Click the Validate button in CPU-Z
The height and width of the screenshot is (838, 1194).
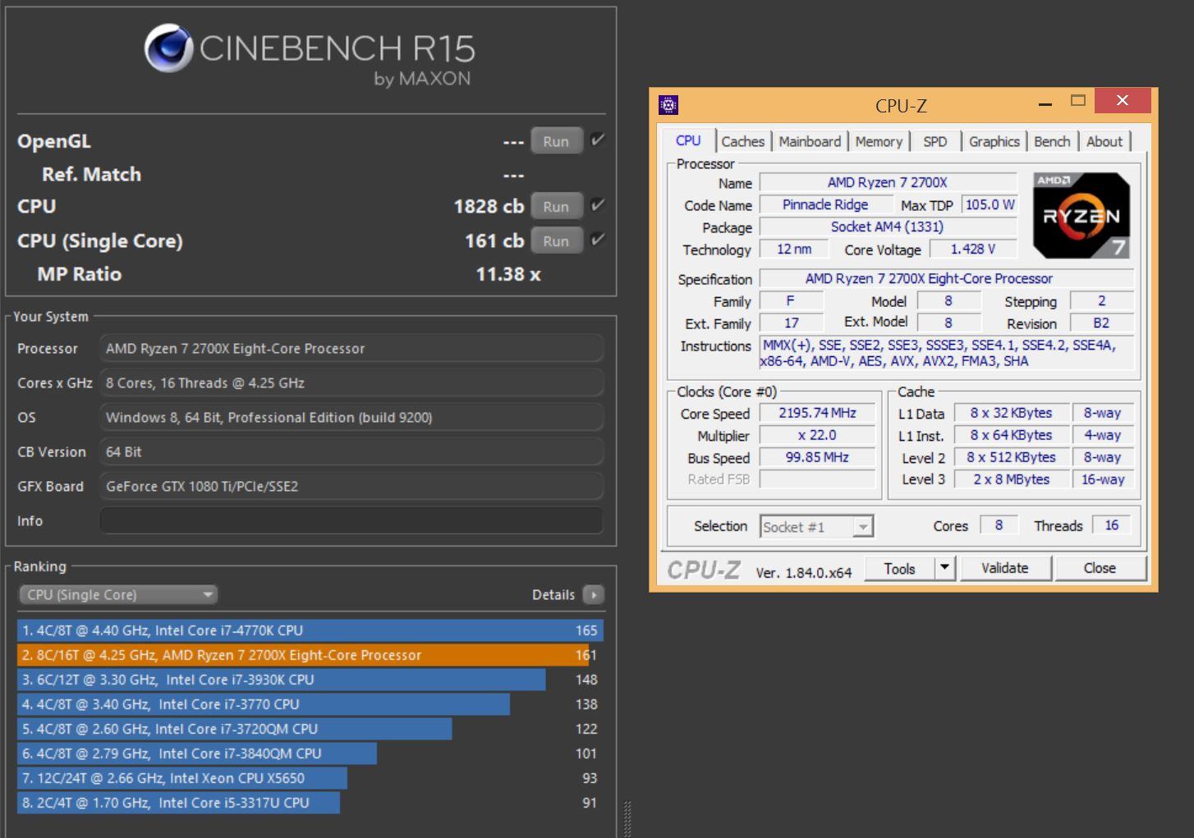point(1005,568)
